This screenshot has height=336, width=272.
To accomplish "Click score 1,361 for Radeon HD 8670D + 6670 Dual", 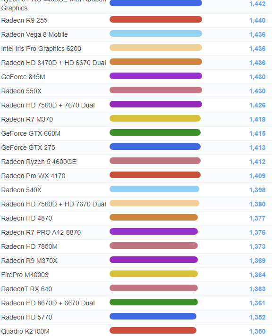I will [x=257, y=303].
